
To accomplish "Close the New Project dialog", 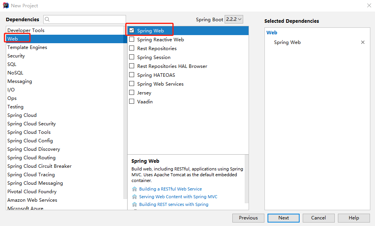I will coord(369,5).
